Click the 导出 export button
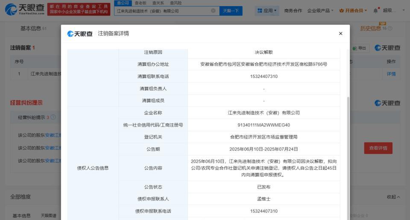Screen dimensions: 410x220 coord(360,48)
